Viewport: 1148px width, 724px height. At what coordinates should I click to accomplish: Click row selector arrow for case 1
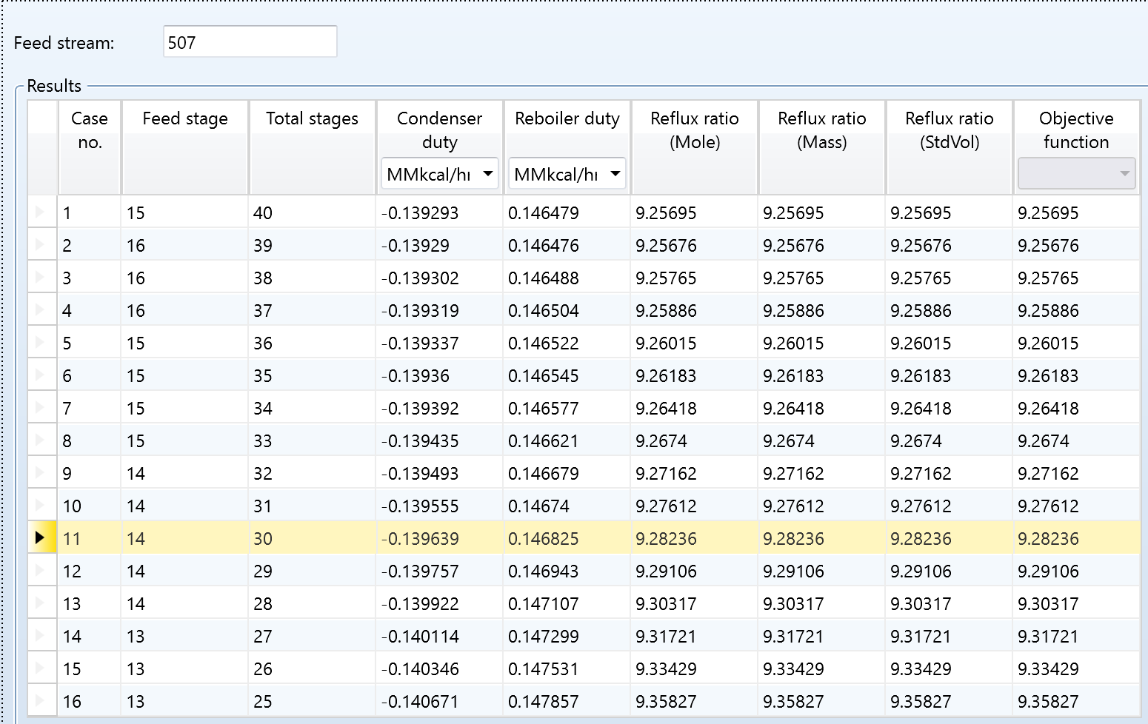point(41,212)
